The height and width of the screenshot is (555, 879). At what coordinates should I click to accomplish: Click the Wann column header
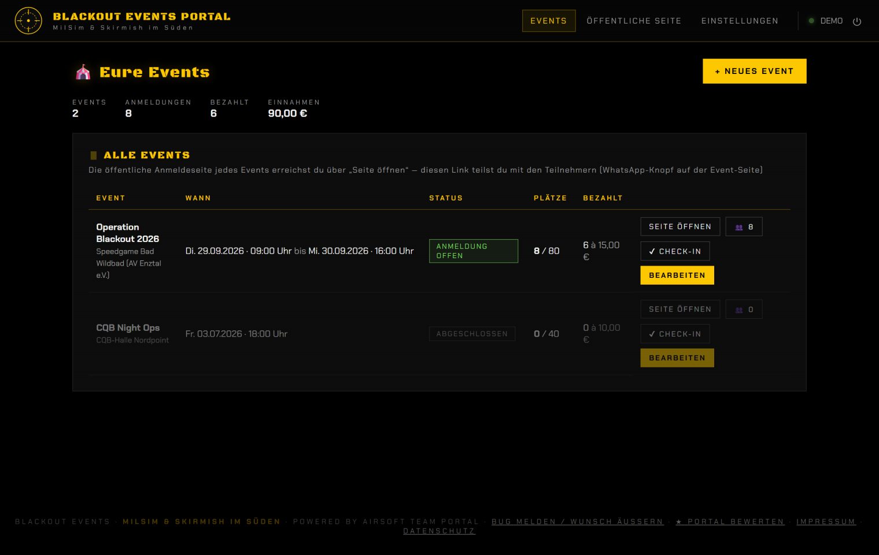point(198,198)
